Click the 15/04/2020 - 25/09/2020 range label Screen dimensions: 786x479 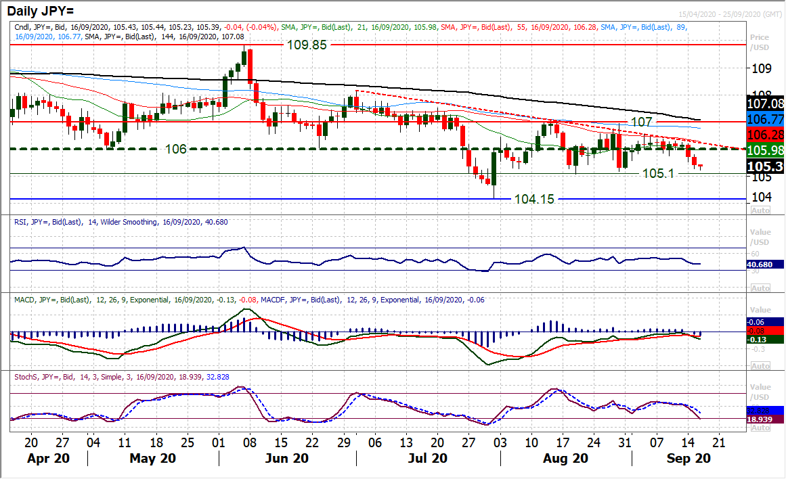(731, 12)
